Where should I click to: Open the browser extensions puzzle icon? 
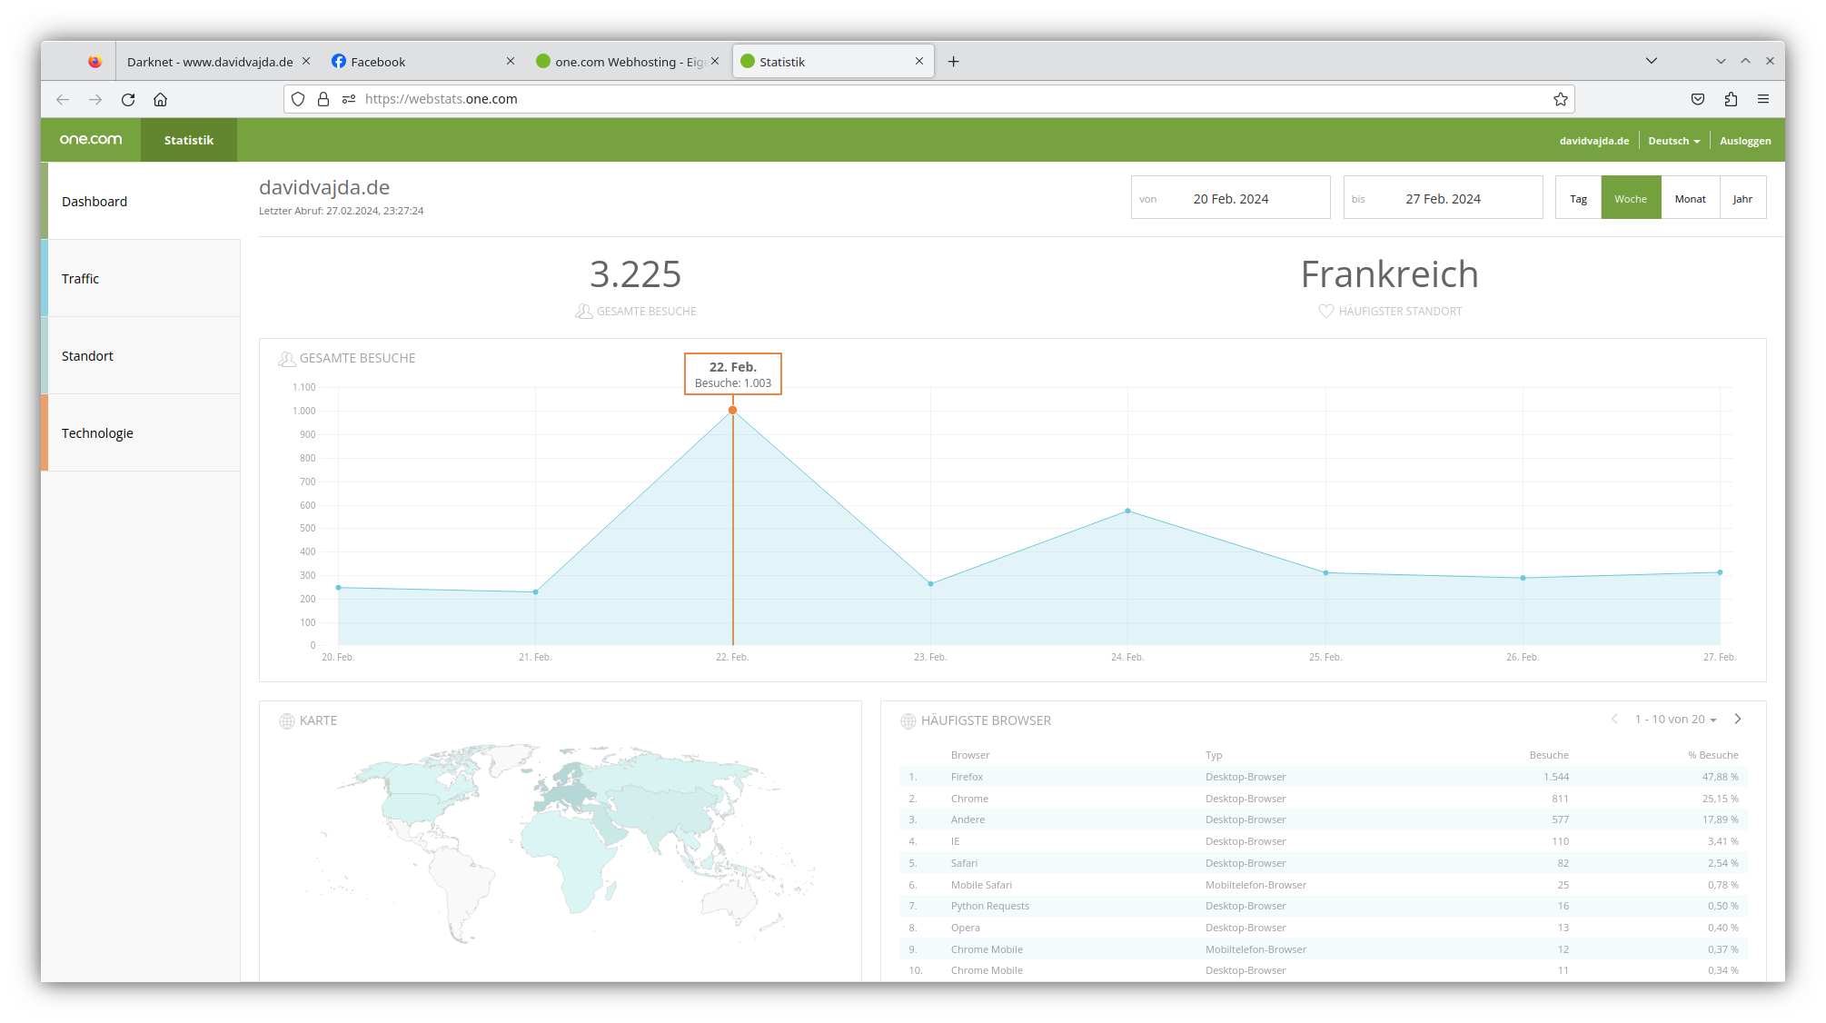pyautogui.click(x=1731, y=99)
